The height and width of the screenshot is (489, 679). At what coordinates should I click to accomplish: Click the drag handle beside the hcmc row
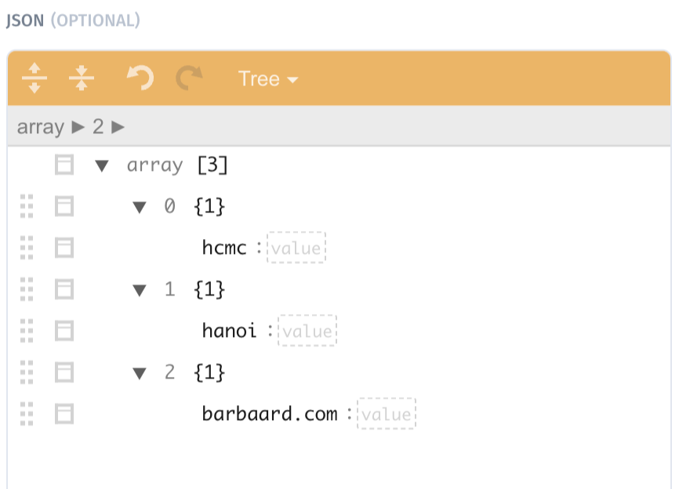(27, 248)
